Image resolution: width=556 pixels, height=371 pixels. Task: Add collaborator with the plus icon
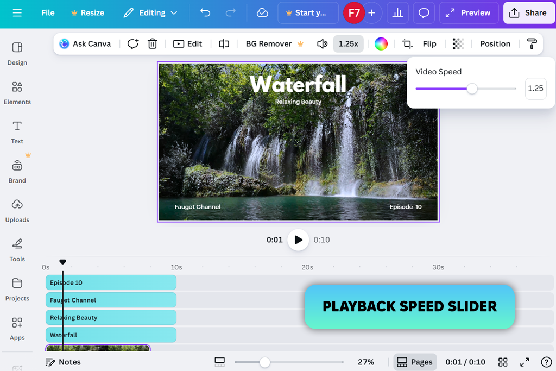pos(371,13)
